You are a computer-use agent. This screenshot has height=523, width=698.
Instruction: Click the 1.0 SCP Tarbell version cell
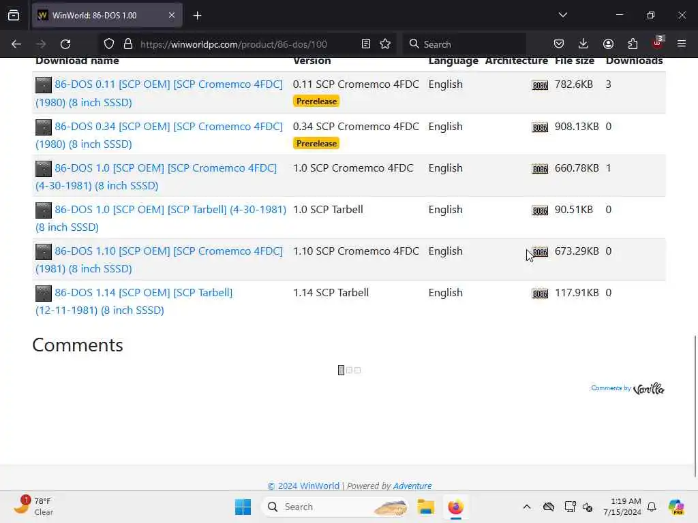pos(328,210)
